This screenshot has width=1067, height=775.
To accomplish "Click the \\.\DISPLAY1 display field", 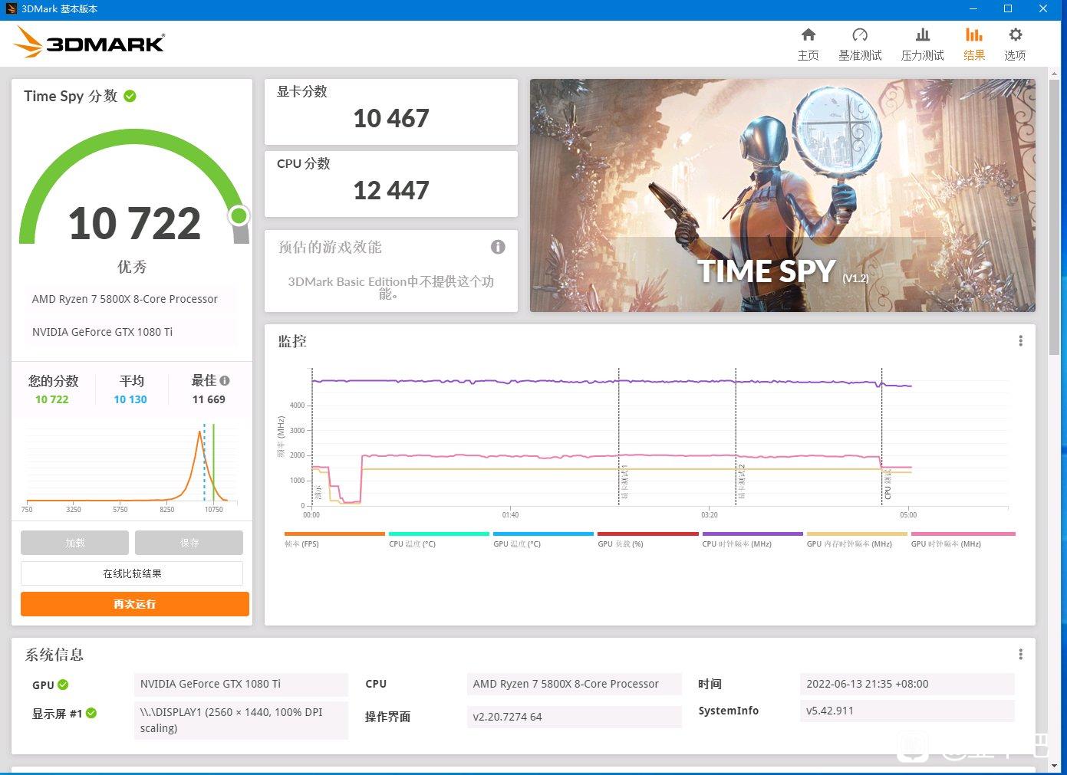I will [x=241, y=720].
